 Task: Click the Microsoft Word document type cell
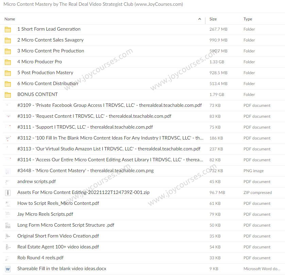[x=262, y=269]
